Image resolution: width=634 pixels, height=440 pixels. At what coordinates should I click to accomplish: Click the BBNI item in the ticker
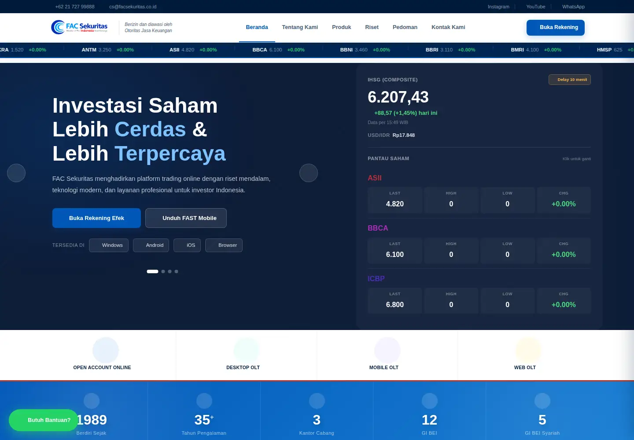pyautogui.click(x=365, y=50)
